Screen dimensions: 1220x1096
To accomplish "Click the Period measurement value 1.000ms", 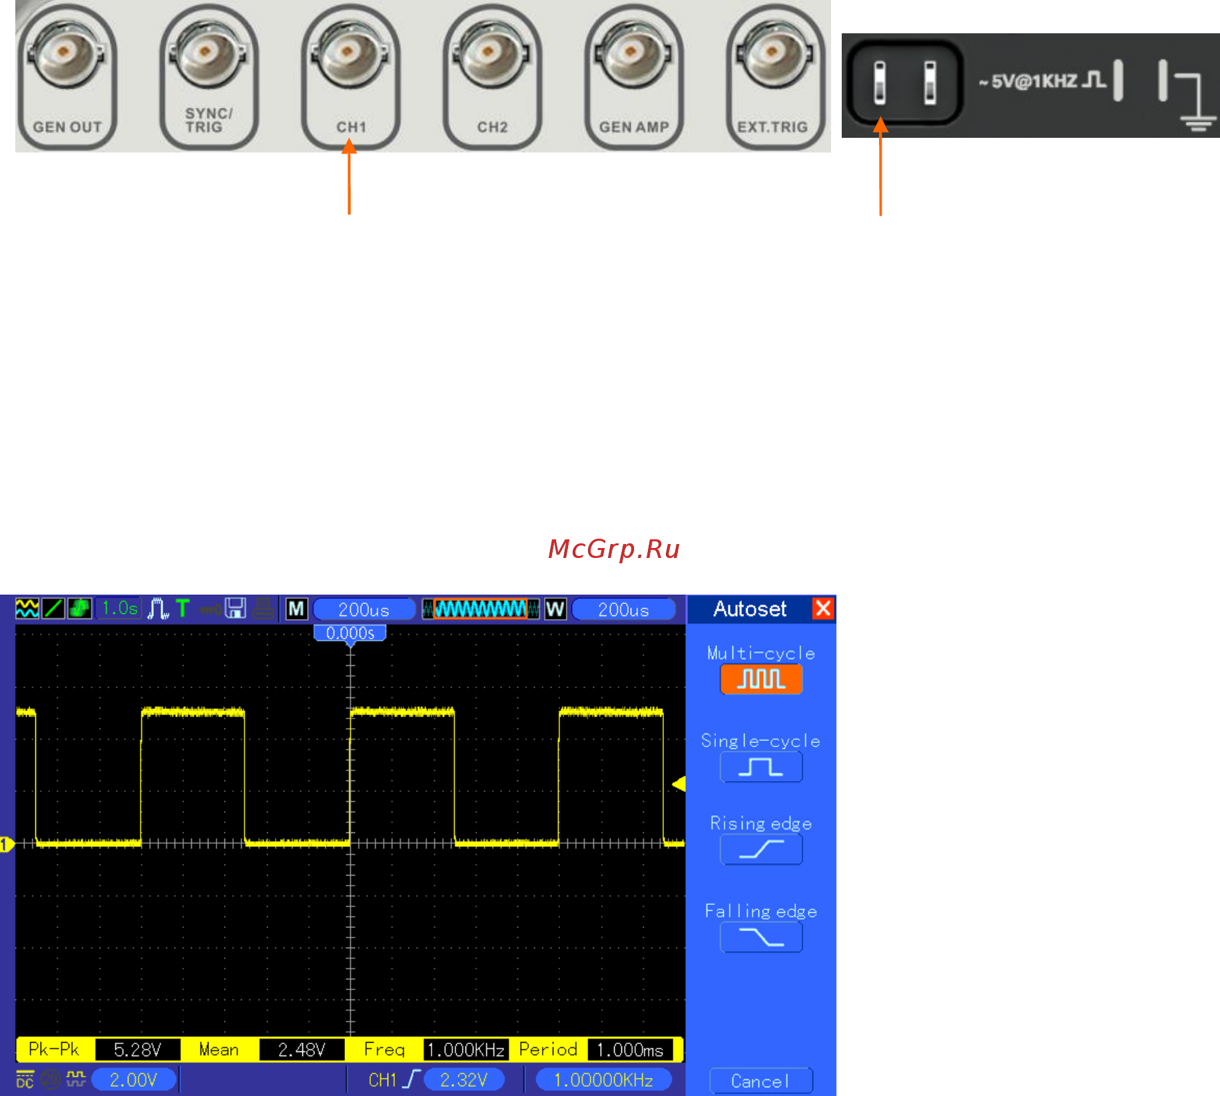I will tap(630, 1049).
